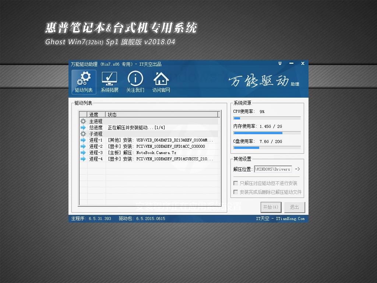Visit the official site via 访问官网 home icon
The width and height of the screenshot is (377, 283).
pyautogui.click(x=161, y=78)
